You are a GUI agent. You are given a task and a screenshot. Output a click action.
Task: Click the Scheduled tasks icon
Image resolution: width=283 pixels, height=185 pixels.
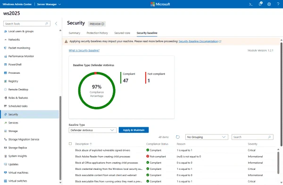5,106
